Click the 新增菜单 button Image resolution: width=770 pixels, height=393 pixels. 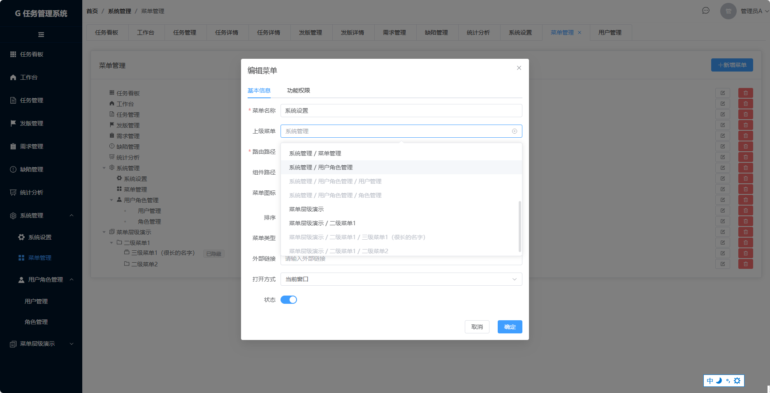tap(732, 65)
